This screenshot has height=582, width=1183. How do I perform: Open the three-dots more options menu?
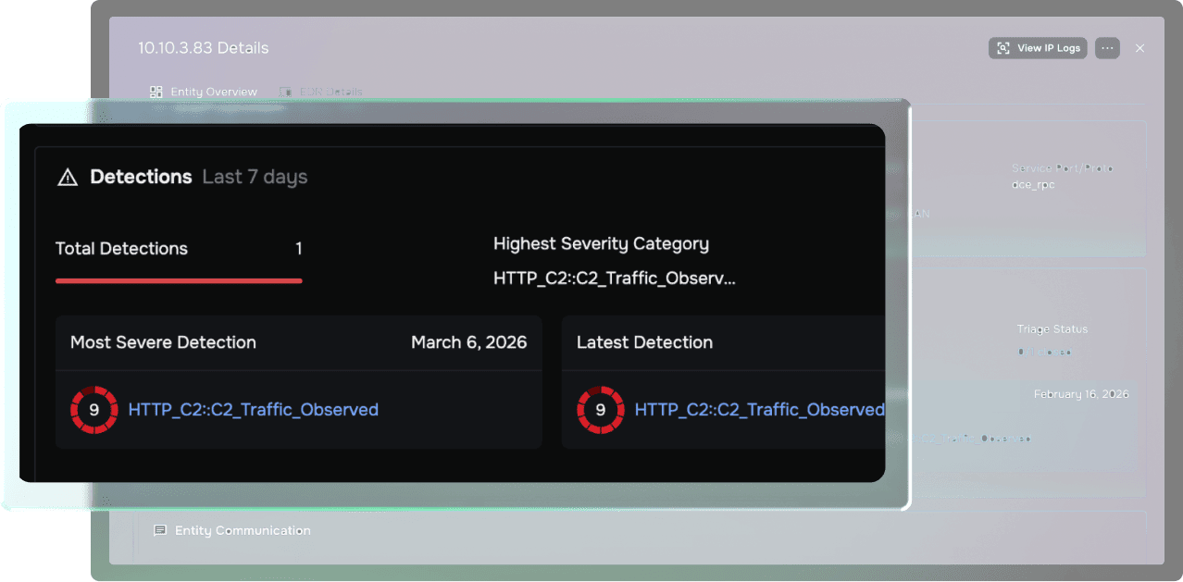(1107, 48)
